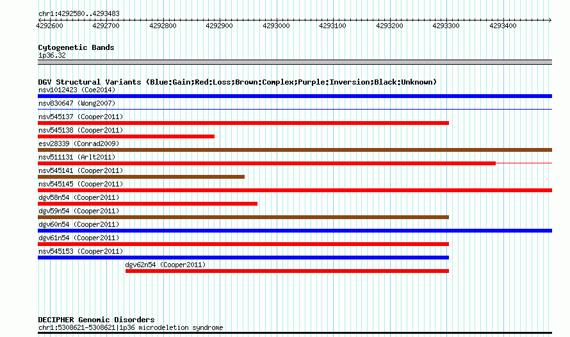This screenshot has height=337, width=570.
Task: Click the Cytogenetic Bands track title
Action: [x=76, y=47]
